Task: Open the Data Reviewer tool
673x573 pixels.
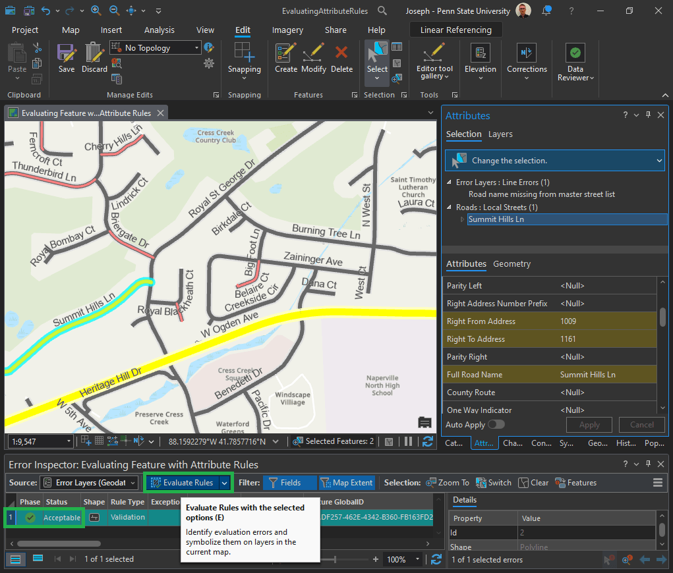Action: pyautogui.click(x=575, y=63)
